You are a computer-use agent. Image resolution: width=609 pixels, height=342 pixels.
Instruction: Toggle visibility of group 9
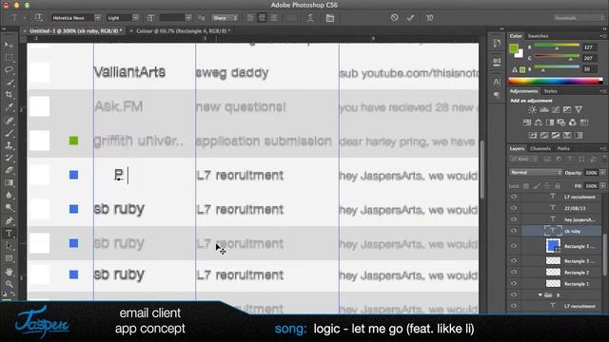(x=514, y=294)
